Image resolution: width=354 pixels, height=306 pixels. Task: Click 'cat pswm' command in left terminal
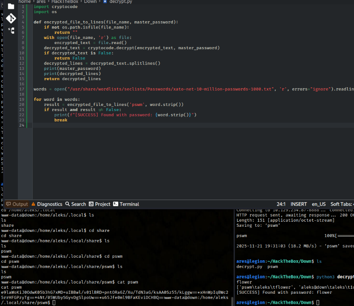click(x=127, y=282)
